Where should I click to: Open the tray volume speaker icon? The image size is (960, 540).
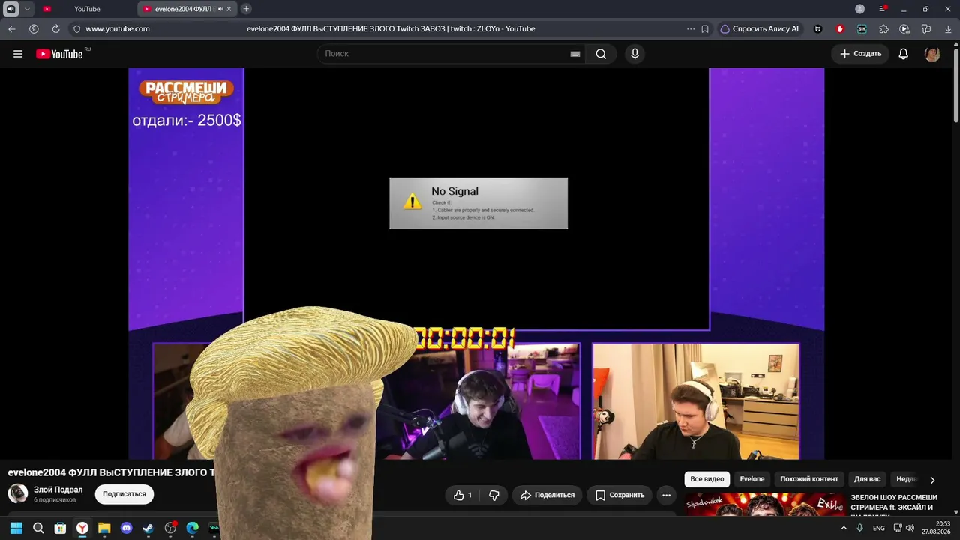coord(910,528)
